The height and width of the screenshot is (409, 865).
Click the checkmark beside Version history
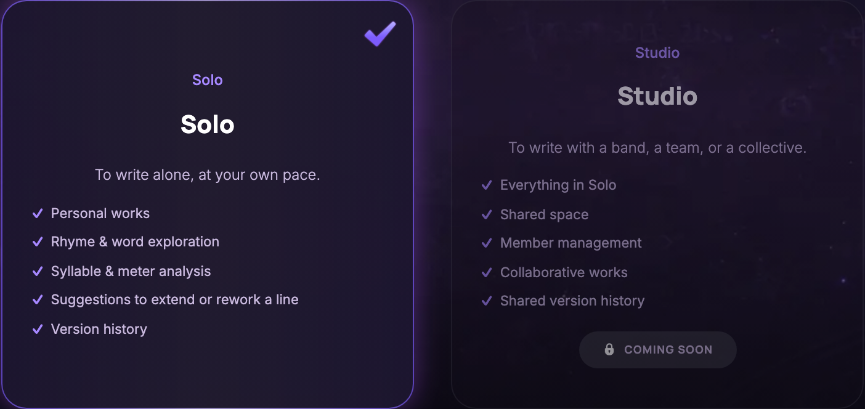point(38,329)
